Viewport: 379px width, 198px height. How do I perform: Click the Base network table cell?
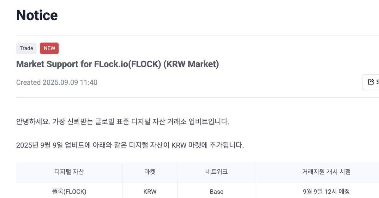[216, 191]
